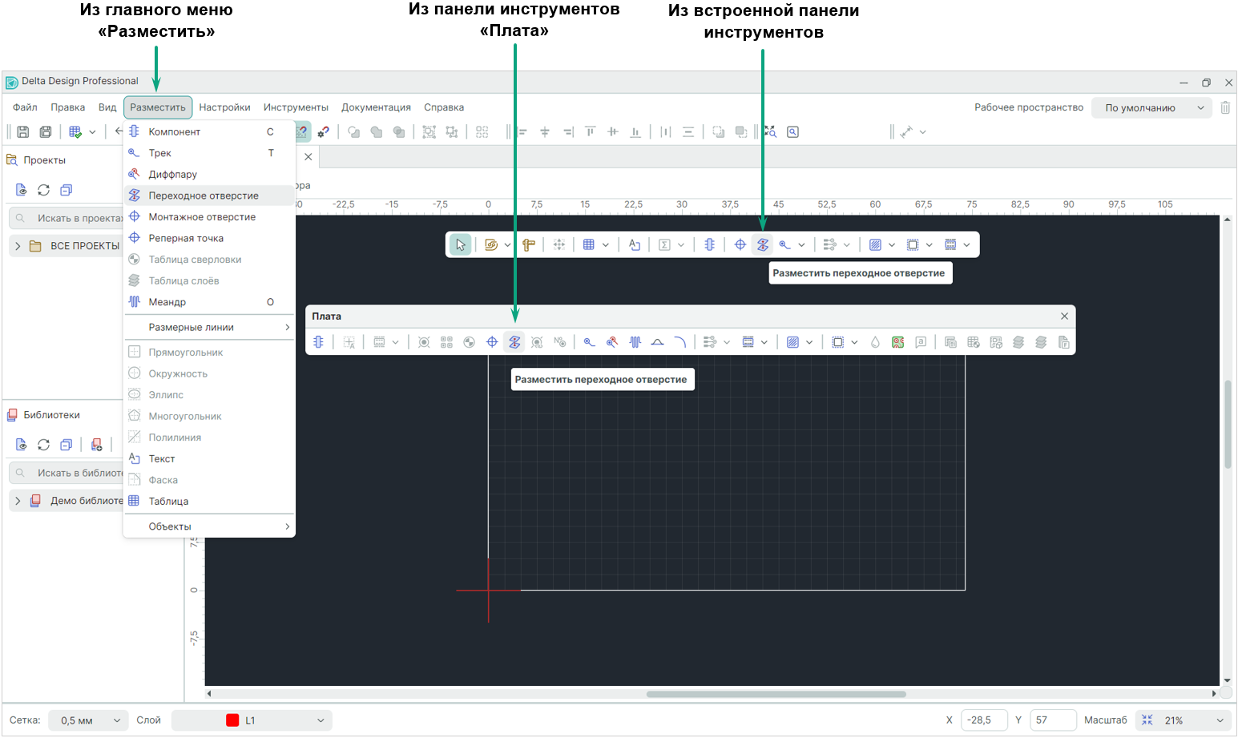Click the collapse-all icon in the Проекты panel
Image resolution: width=1238 pixels, height=738 pixels.
(67, 190)
